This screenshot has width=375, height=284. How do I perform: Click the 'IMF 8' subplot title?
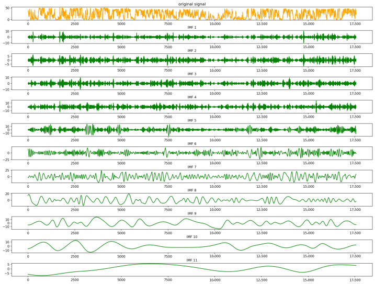tap(192, 190)
